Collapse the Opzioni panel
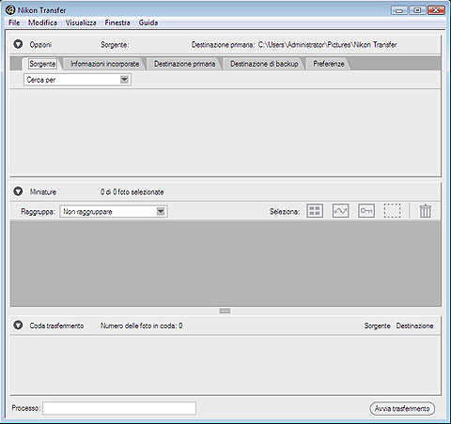451x424 pixels. 18,44
